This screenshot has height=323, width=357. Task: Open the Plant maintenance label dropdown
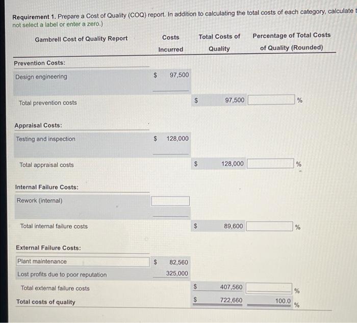tap(83, 261)
